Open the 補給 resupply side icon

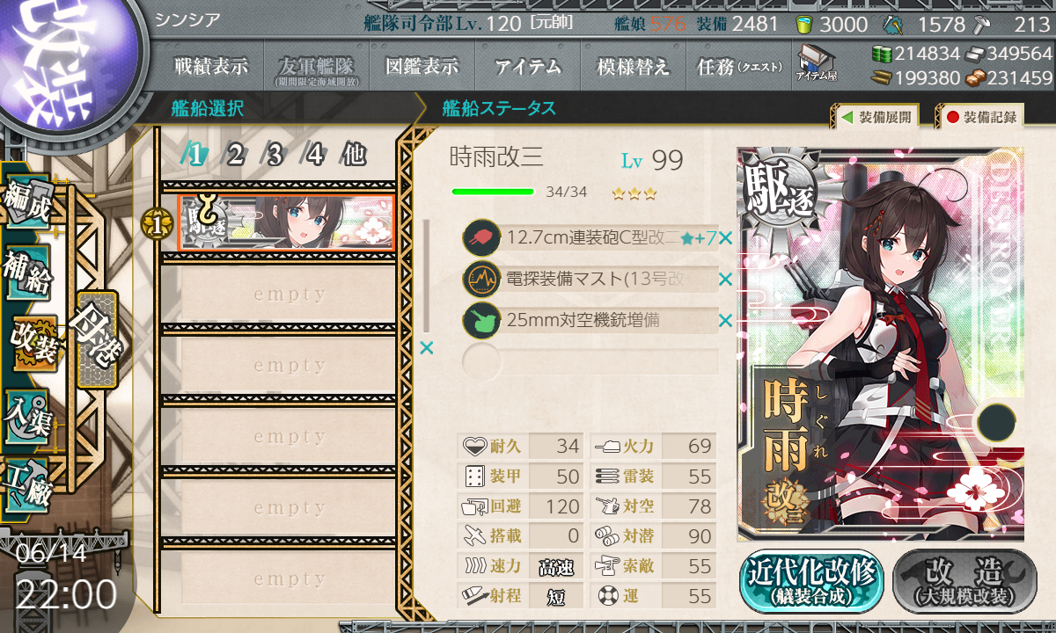[x=27, y=273]
